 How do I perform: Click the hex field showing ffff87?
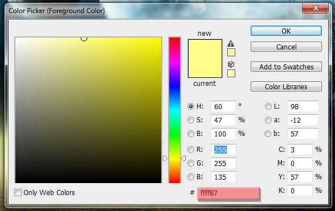click(x=228, y=193)
